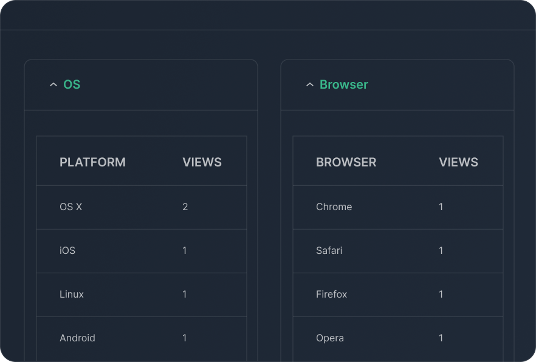Collapse the Browser section chevron

[x=310, y=84]
